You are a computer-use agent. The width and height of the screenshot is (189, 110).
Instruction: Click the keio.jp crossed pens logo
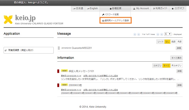pyautogui.click(x=8, y=19)
